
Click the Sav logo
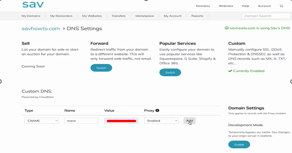(x=33, y=5)
